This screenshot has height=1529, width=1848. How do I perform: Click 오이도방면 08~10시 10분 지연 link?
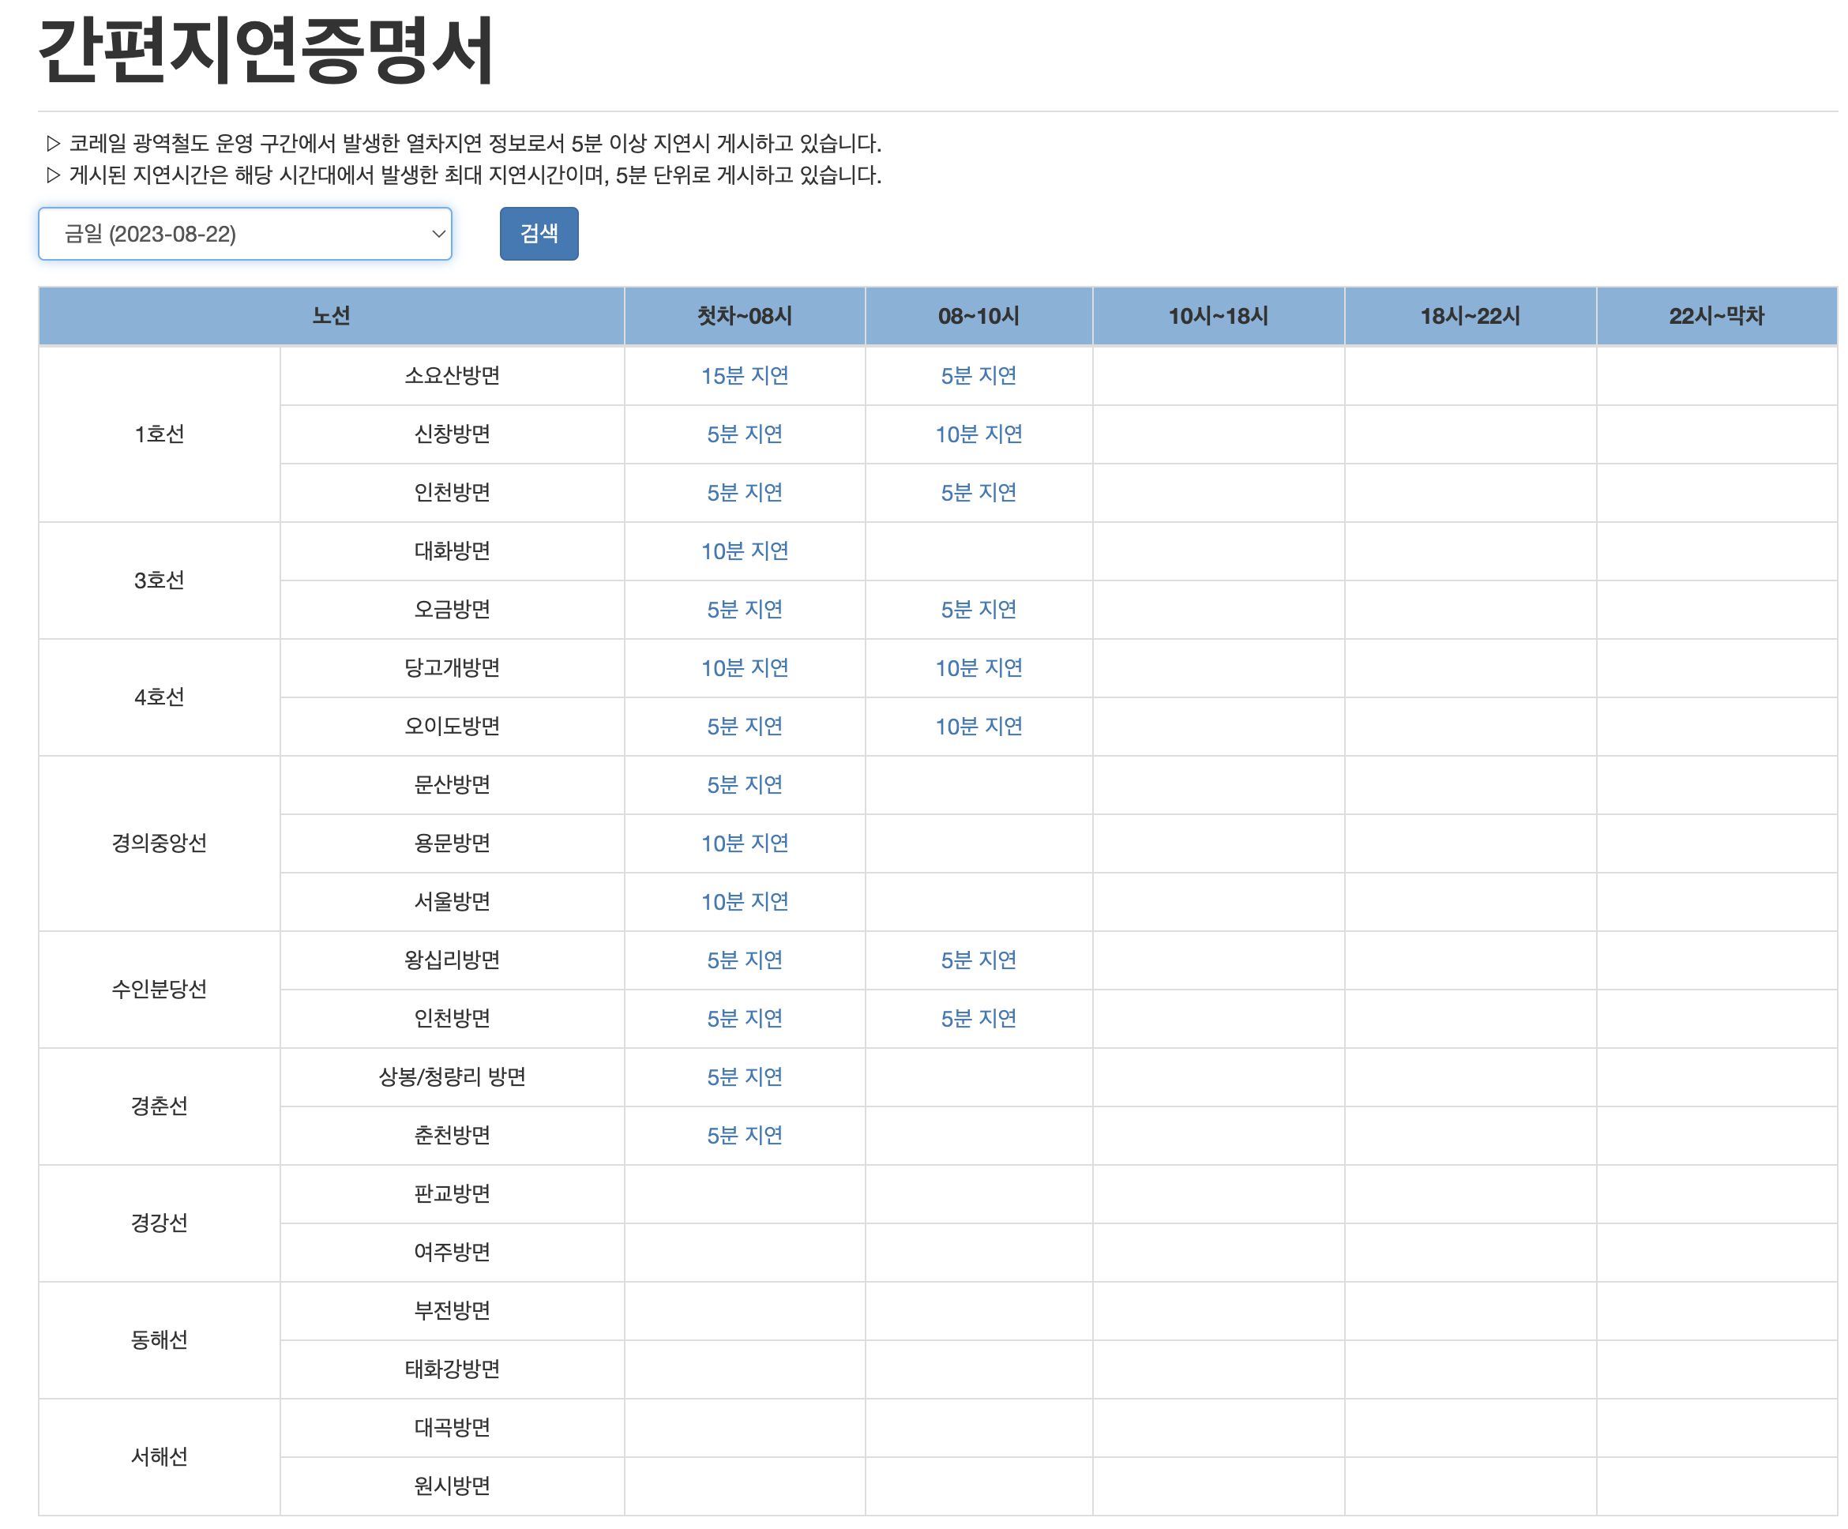pos(978,727)
